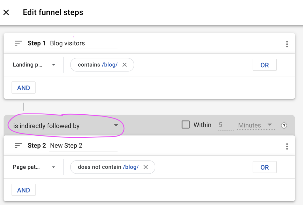Image resolution: width=303 pixels, height=205 pixels.
Task: Add an AND condition to Step 2
Action: coord(23,190)
